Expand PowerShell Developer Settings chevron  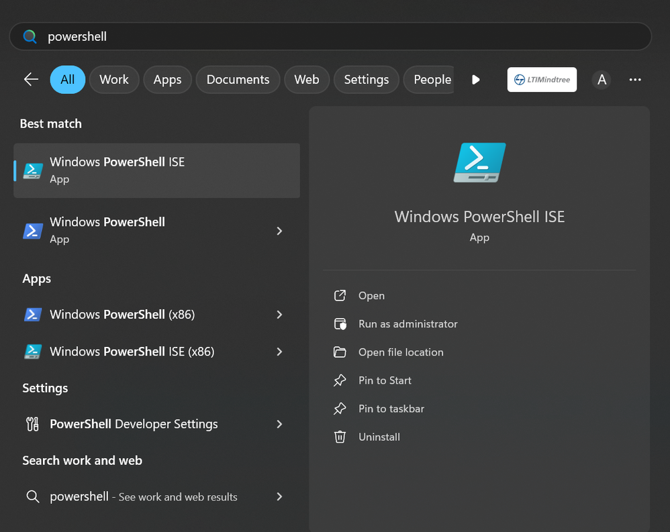[279, 424]
